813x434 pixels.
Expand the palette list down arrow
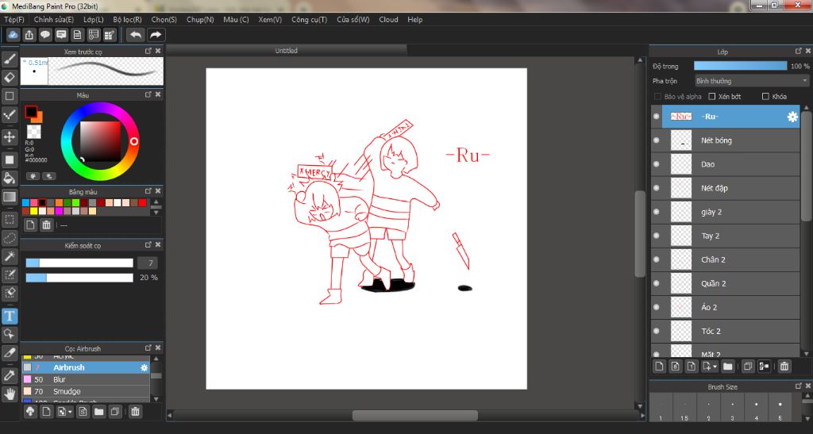point(156,213)
